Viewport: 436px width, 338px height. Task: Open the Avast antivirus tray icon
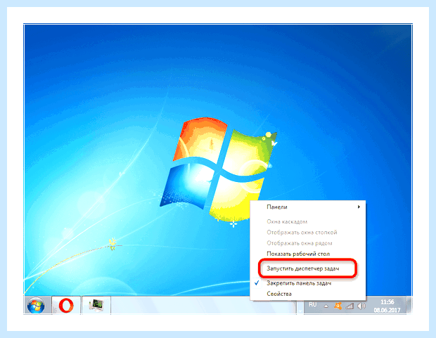click(x=338, y=306)
